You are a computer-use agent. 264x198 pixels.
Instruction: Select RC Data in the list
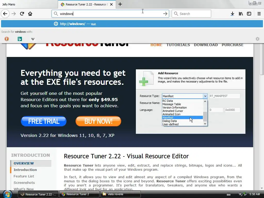point(183,101)
